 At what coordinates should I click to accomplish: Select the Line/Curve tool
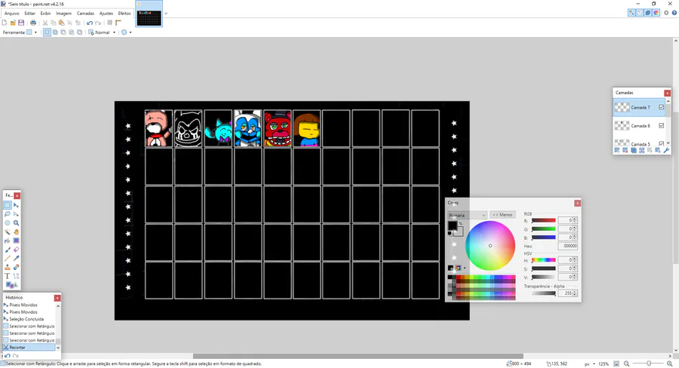pos(16,276)
